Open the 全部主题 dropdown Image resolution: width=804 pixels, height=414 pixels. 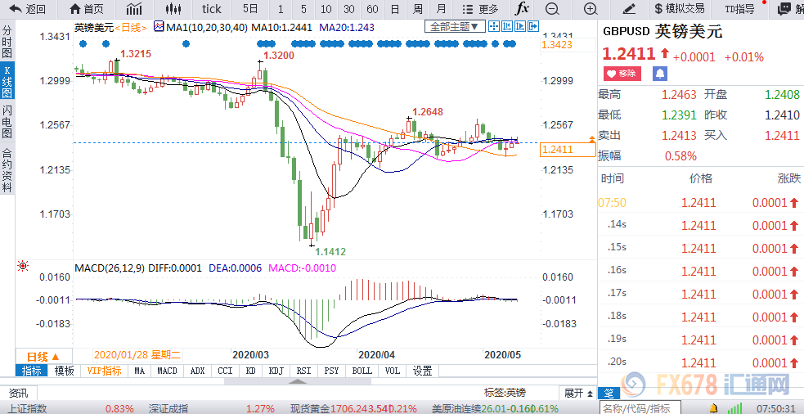pyautogui.click(x=450, y=27)
